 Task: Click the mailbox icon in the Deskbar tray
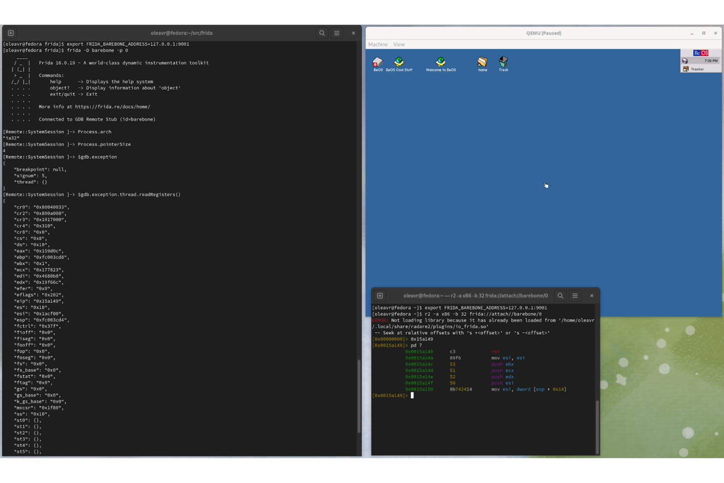[685, 61]
